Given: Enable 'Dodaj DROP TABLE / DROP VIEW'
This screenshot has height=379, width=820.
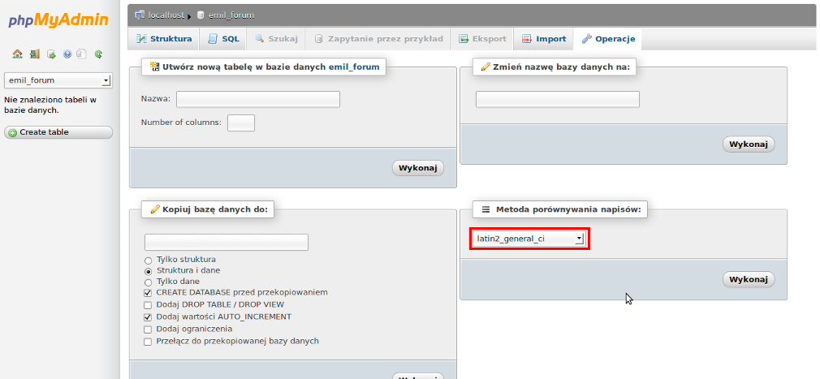Looking at the screenshot, I should click(148, 305).
